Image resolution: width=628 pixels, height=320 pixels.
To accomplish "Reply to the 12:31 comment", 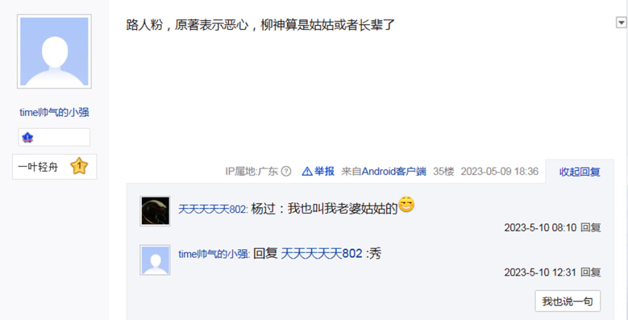I will point(590,272).
